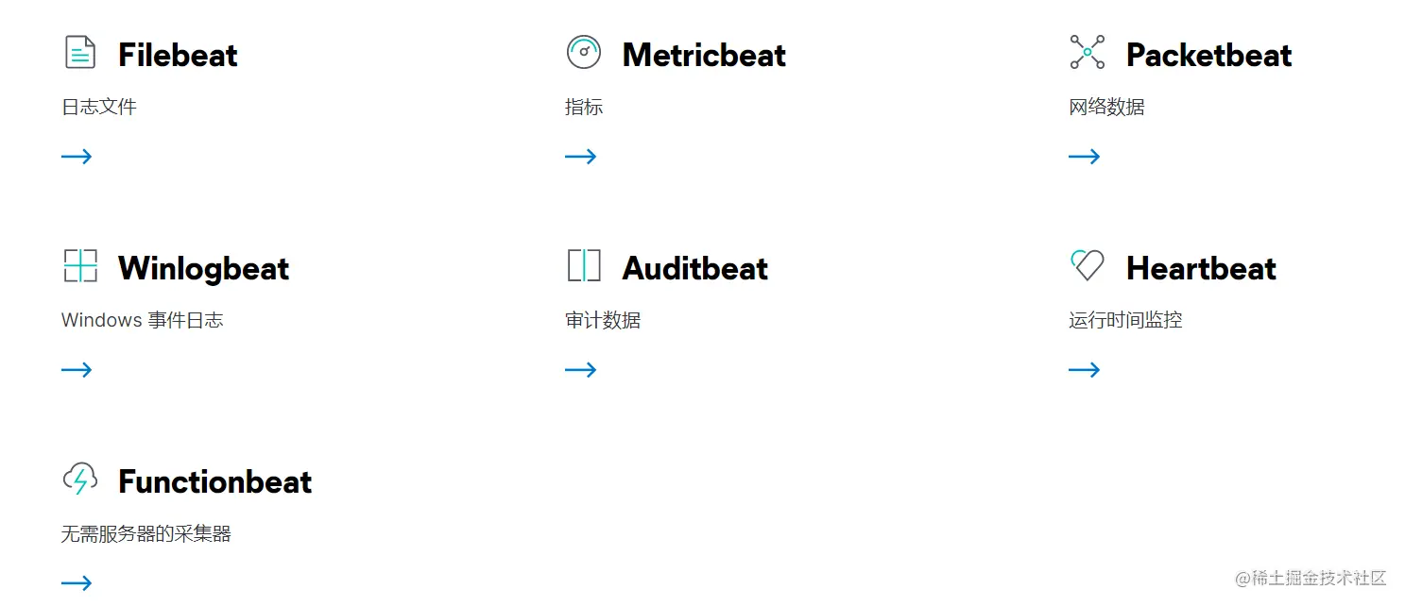Follow the arrow under Auditbeat 审计数据
The image size is (1405, 606).
point(581,370)
